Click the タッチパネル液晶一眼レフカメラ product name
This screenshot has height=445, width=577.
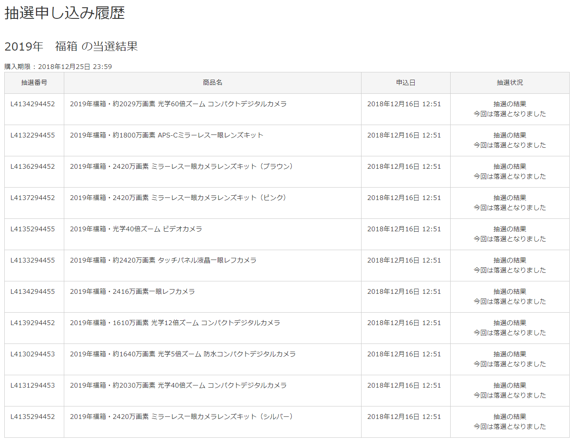pos(163,260)
